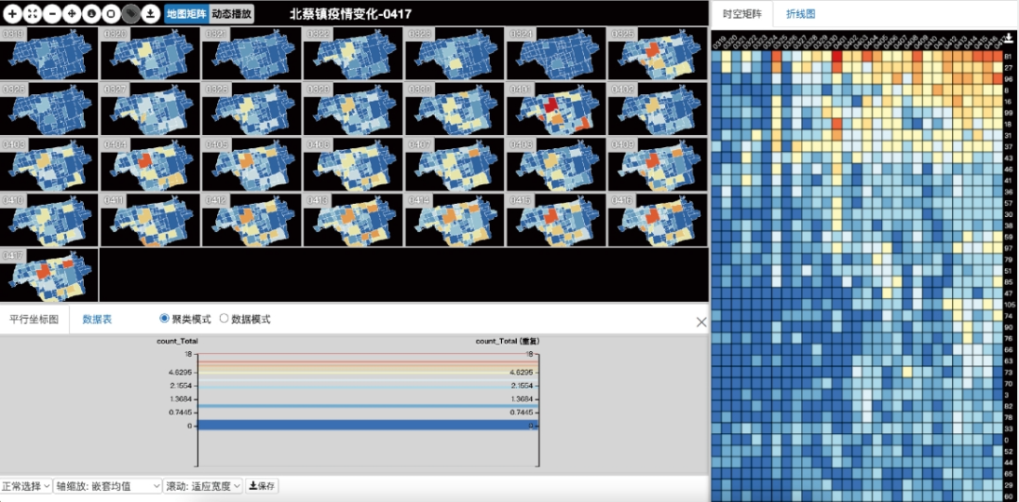Switch to the 折线图 tab

tap(801, 14)
